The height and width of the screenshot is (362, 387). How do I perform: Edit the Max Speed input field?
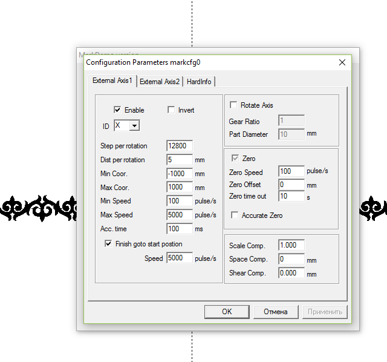click(179, 215)
